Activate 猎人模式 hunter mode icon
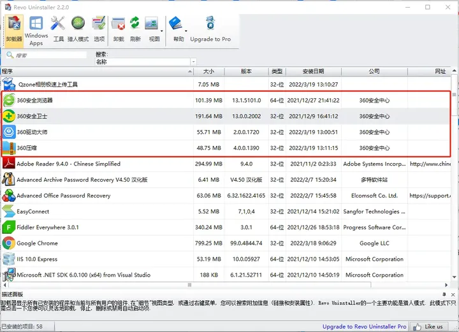 click(78, 29)
